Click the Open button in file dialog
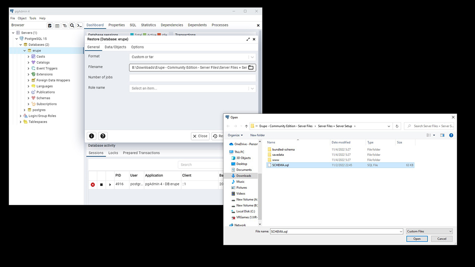The image size is (475, 267). 417,239
